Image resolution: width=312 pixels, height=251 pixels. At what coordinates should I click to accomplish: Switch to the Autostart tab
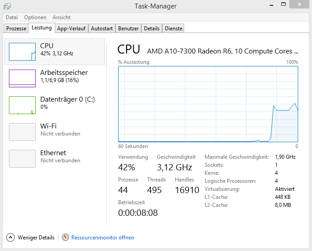pyautogui.click(x=102, y=29)
